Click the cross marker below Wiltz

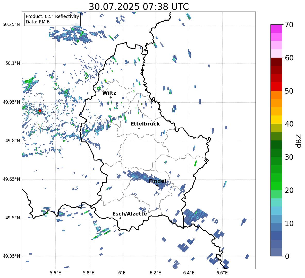pos(111,97)
